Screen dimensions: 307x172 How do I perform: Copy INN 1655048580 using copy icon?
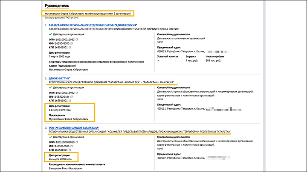pyautogui.click(x=72, y=43)
